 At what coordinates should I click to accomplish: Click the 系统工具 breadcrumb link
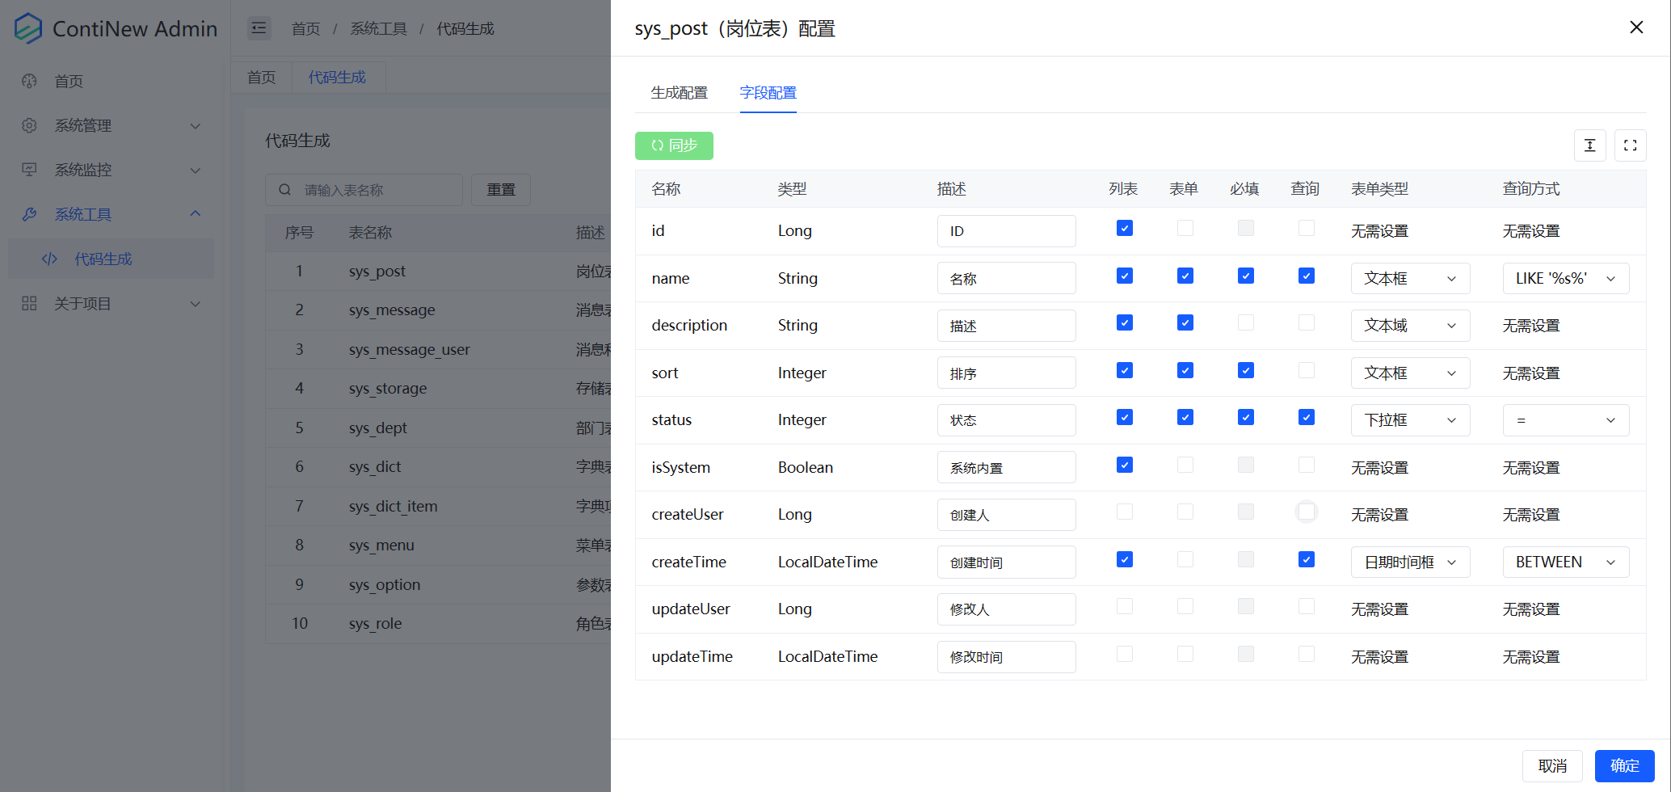point(378,28)
